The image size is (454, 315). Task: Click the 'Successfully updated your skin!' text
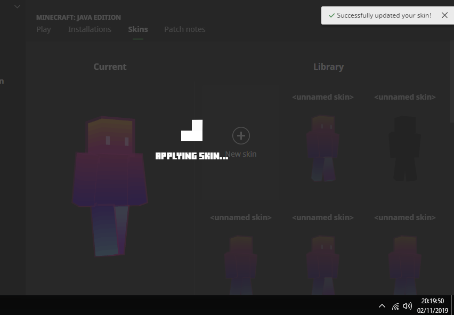(x=384, y=15)
